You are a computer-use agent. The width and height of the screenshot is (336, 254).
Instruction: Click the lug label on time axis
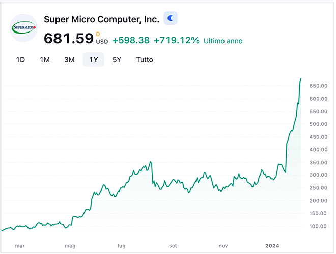[x=121, y=246]
